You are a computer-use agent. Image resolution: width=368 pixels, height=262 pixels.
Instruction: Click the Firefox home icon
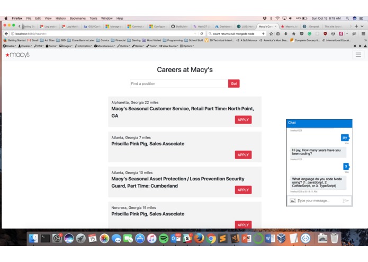pyautogui.click(x=293, y=34)
